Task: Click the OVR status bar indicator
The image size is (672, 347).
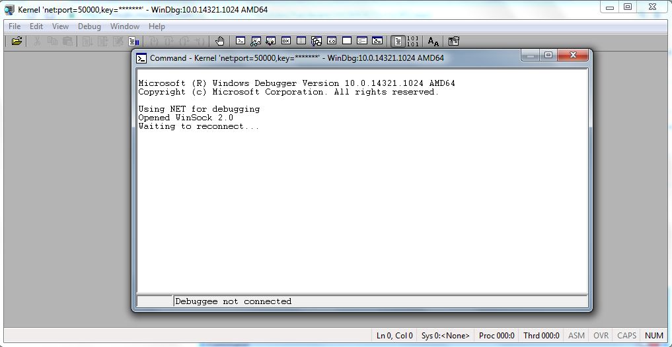Action: point(601,335)
